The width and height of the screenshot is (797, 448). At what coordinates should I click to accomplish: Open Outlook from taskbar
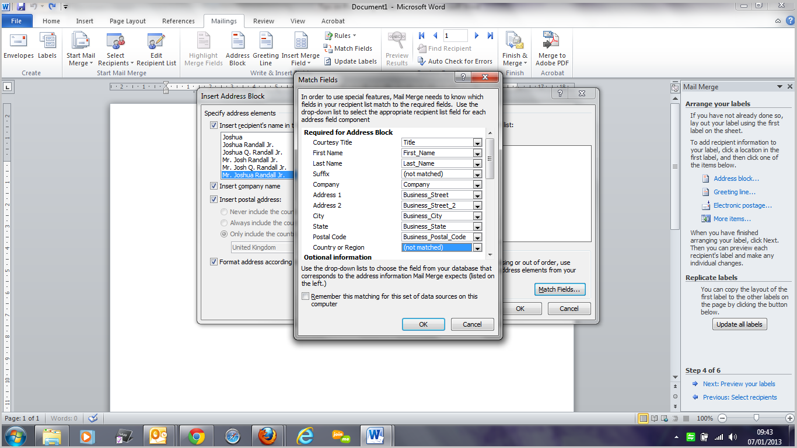click(159, 436)
